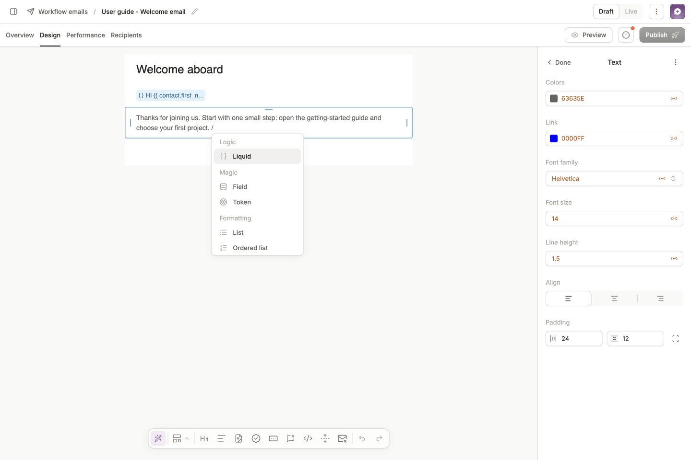Set text alignment to right
This screenshot has width=691, height=460.
[660, 299]
